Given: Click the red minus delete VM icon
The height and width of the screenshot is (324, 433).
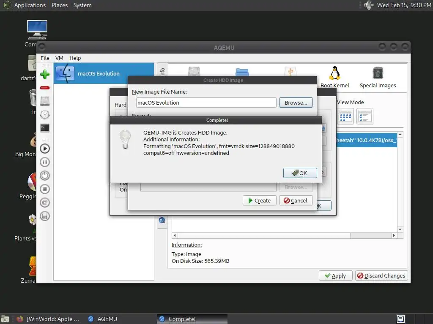Looking at the screenshot, I should [x=45, y=88].
